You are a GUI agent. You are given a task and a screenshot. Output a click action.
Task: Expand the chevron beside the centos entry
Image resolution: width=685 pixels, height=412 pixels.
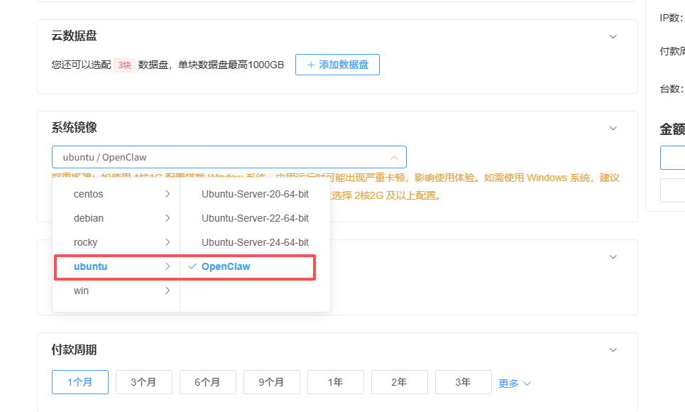coord(168,194)
